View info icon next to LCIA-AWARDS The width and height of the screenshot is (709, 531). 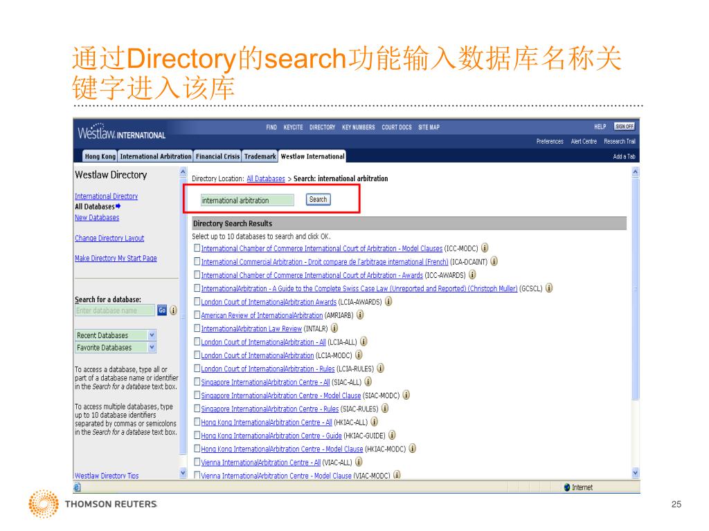click(x=389, y=301)
